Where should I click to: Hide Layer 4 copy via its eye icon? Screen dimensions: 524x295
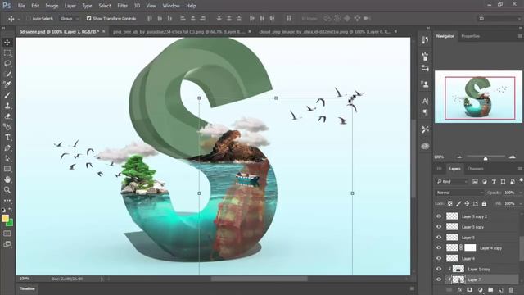click(439, 248)
